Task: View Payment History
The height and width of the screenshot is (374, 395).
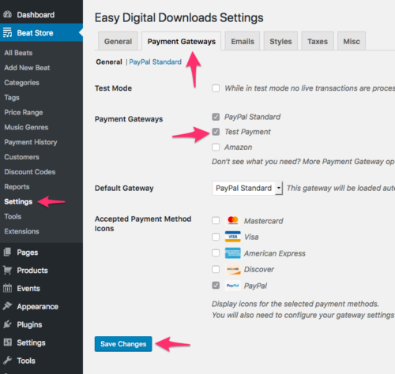Action: pos(31,142)
